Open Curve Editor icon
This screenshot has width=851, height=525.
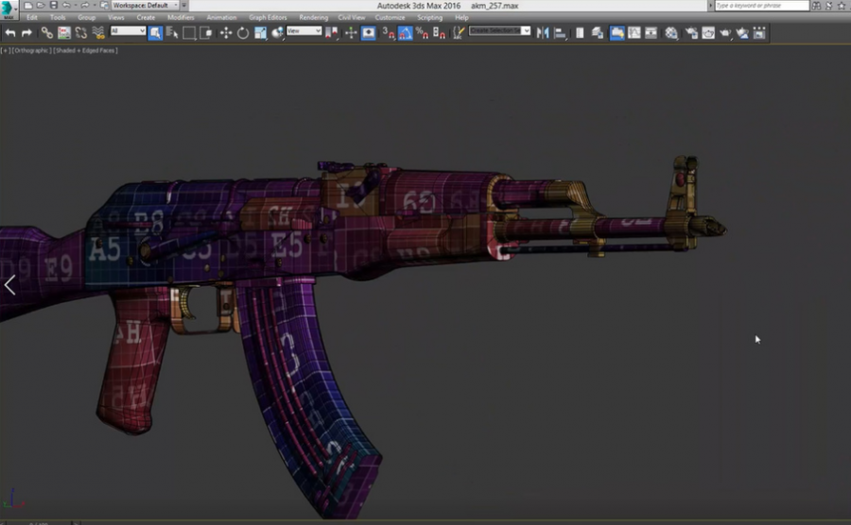coord(634,33)
